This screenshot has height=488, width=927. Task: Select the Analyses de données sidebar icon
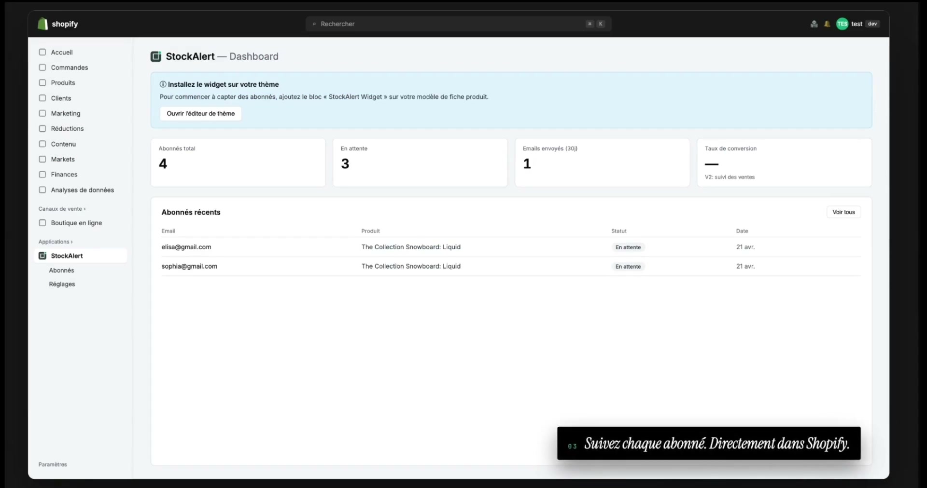click(42, 190)
